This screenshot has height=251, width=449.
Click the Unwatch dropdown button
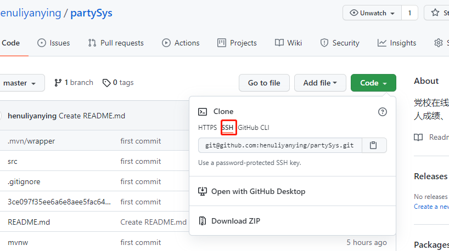coord(372,13)
